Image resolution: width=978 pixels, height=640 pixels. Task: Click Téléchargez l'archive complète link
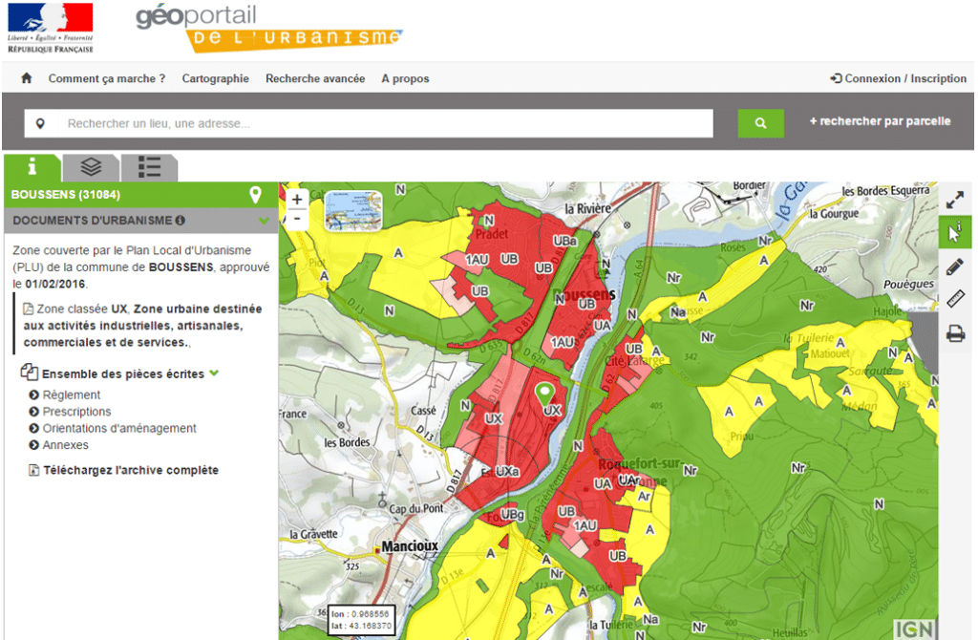click(130, 470)
